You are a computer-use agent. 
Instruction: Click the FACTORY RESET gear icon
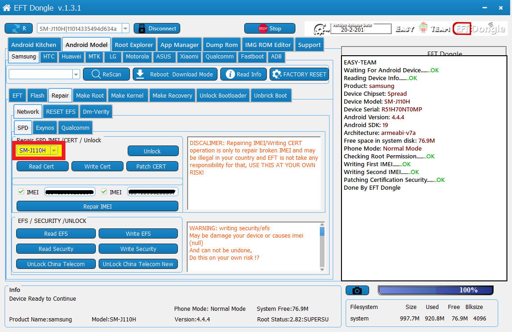coord(277,74)
